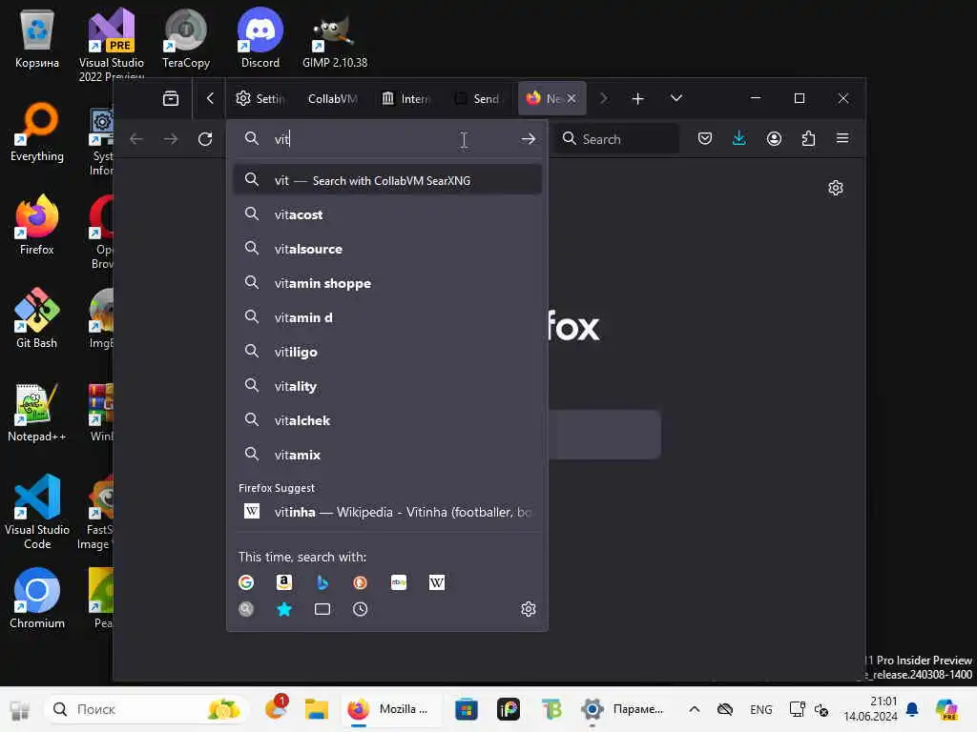977x732 pixels.
Task: Open the Vitinha Wikipedia Firefox Suggest result
Action: coord(387,512)
